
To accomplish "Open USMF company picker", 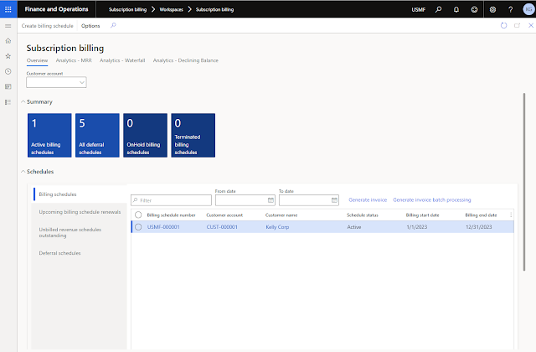I will [419, 9].
